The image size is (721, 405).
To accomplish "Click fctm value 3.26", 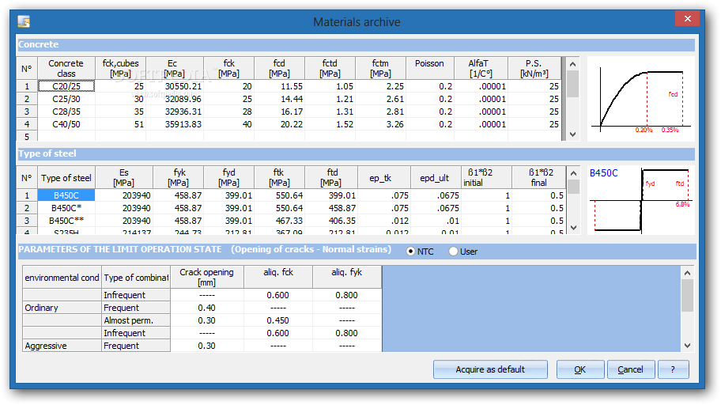I will 394,124.
